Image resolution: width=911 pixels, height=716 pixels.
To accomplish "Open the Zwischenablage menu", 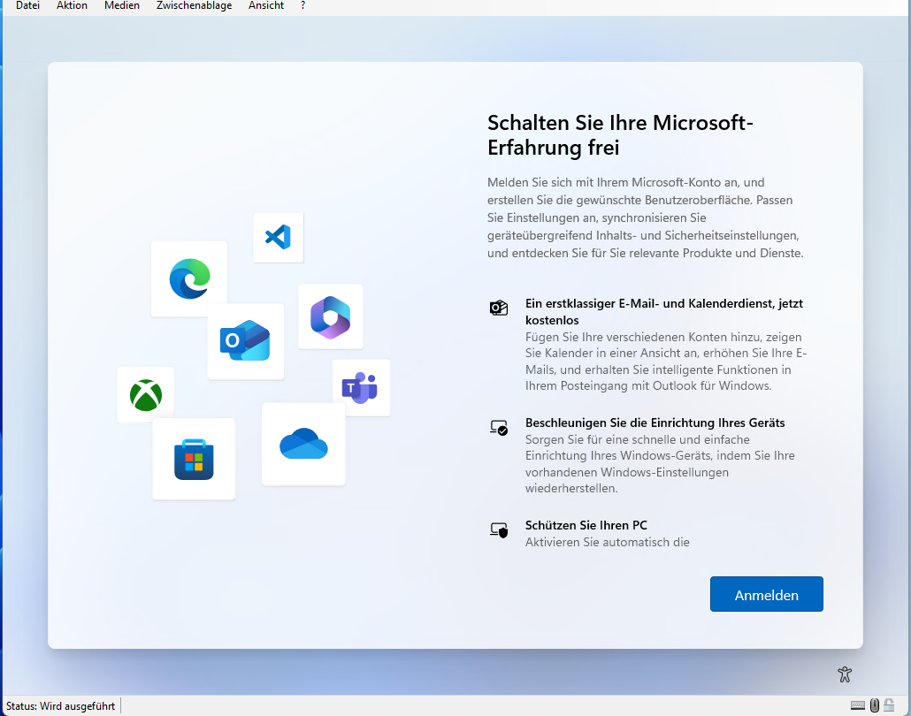I will [194, 6].
